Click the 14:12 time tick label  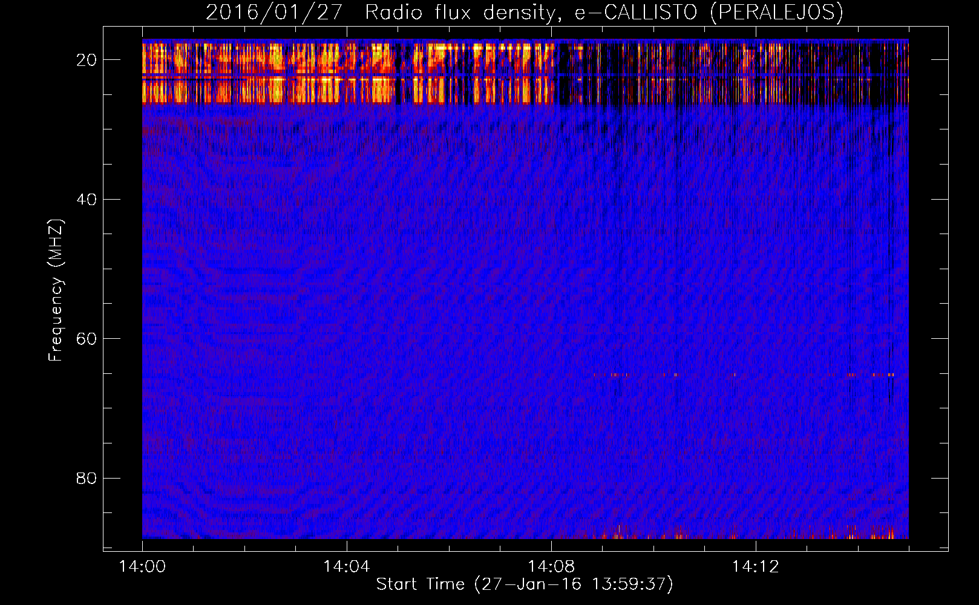tap(755, 567)
